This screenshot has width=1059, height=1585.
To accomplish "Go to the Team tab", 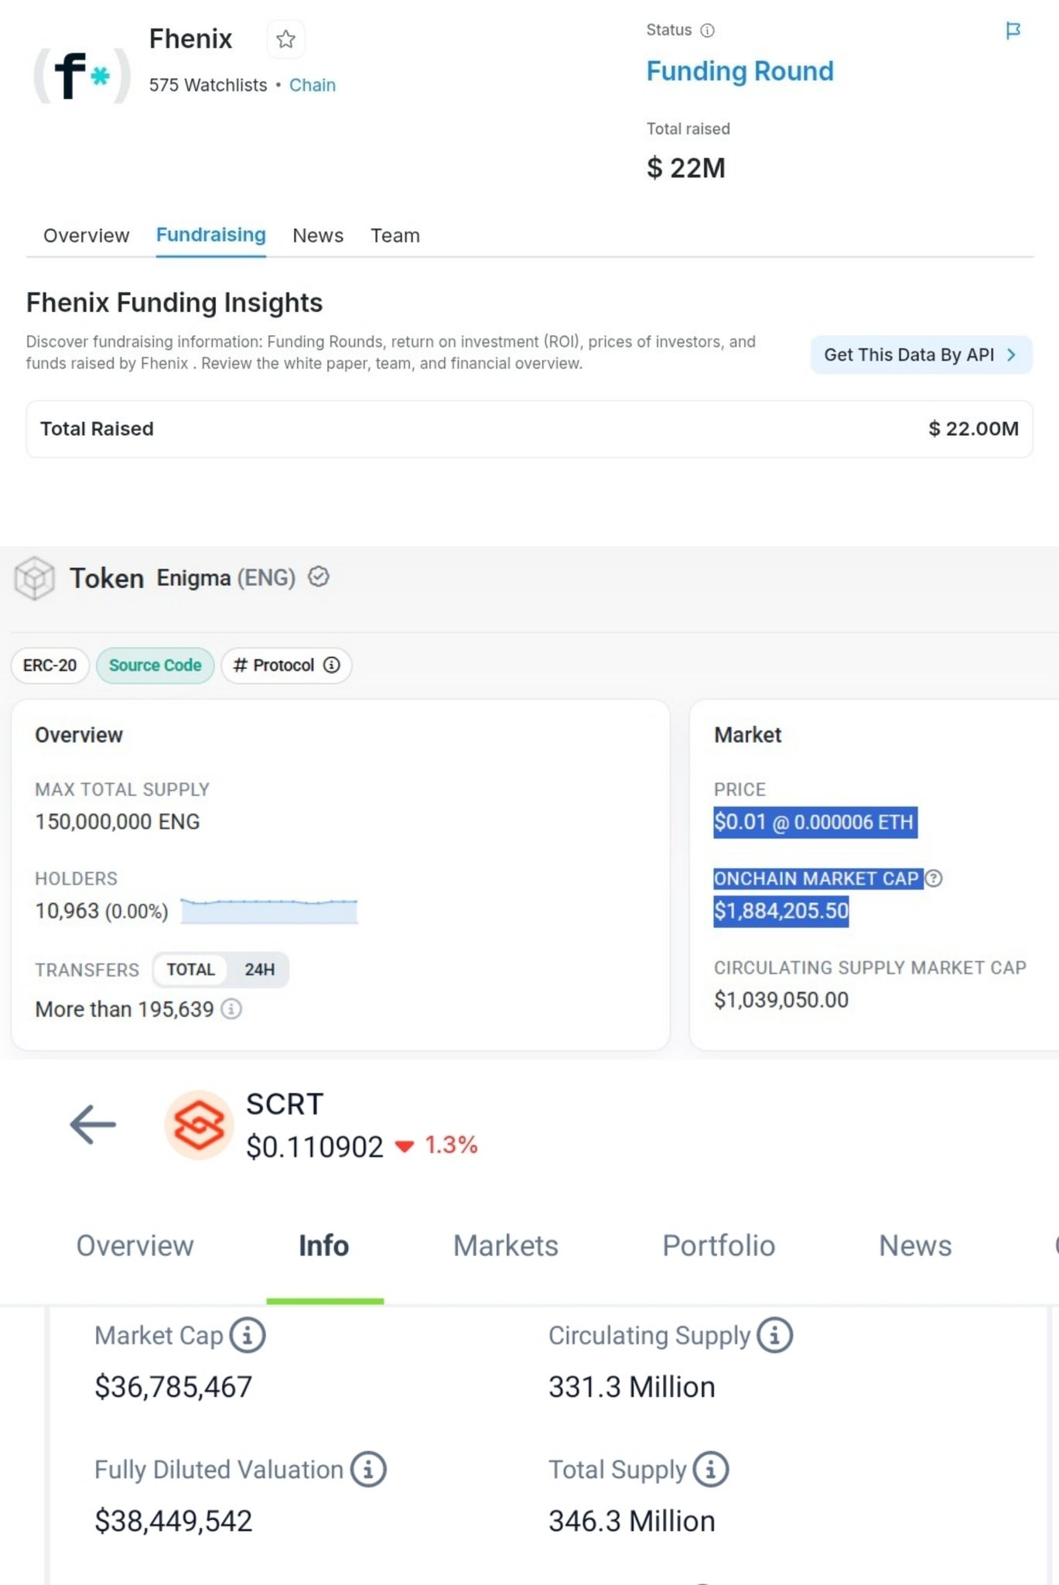I will pyautogui.click(x=395, y=236).
